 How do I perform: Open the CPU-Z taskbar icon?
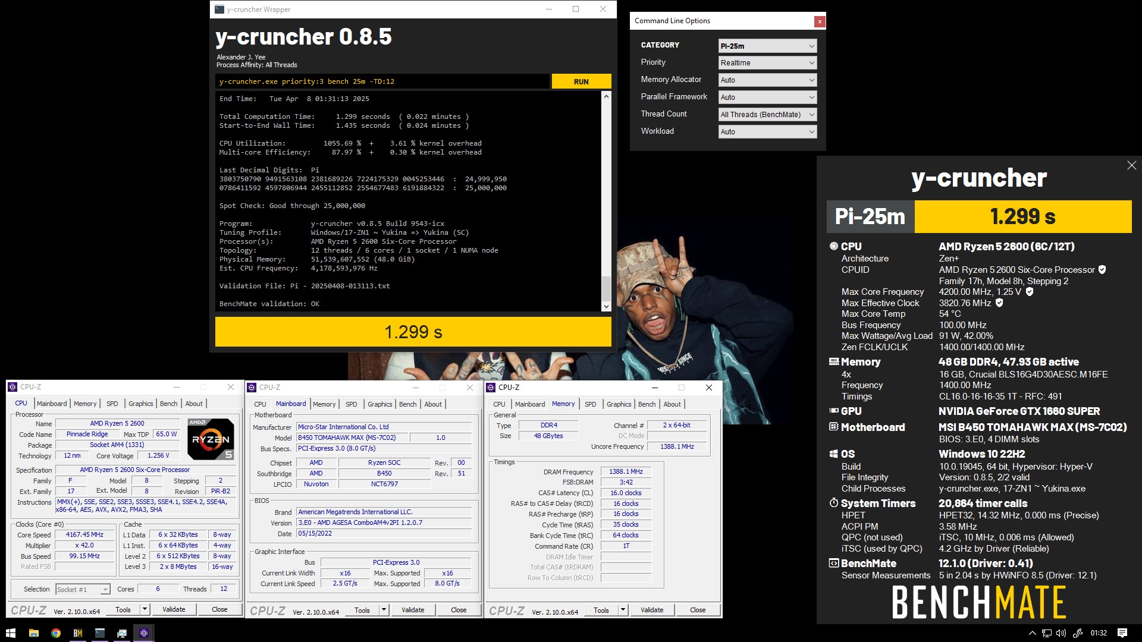click(143, 633)
